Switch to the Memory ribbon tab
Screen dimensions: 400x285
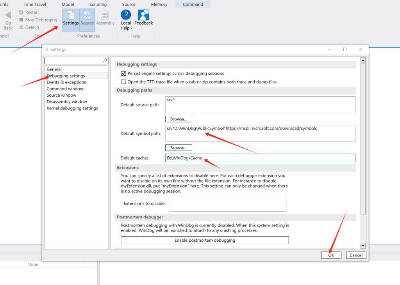tap(159, 5)
